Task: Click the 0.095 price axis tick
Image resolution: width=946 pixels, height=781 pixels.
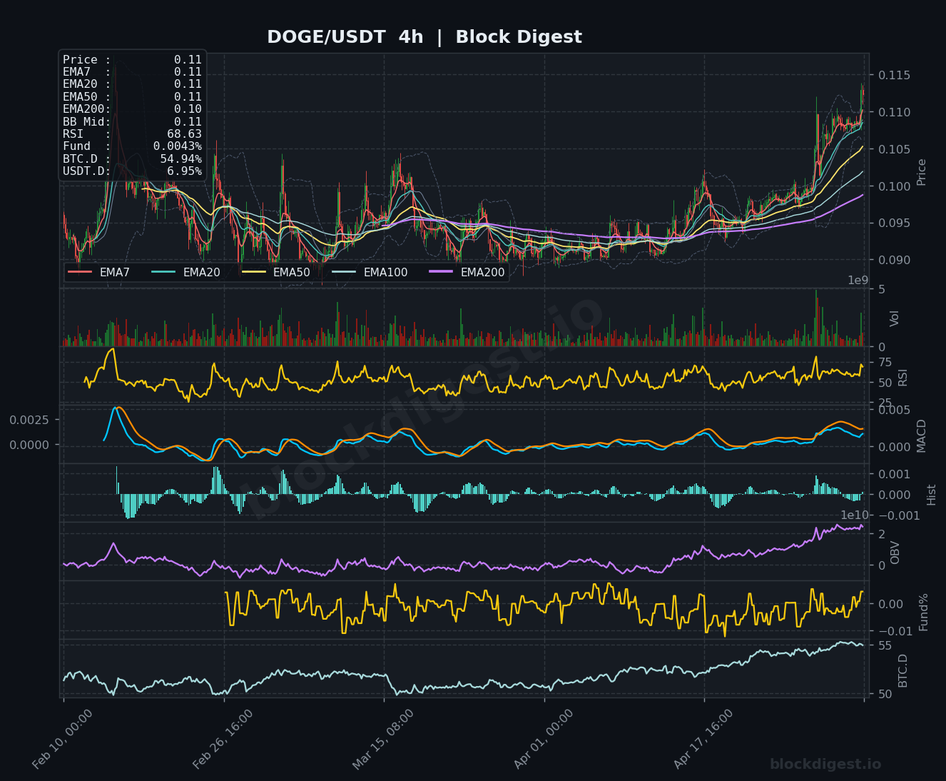Action: [x=894, y=223]
